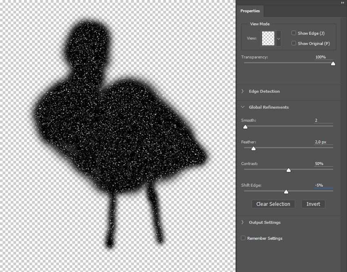Enable the Show Edge (J) checkbox
The image size is (347, 272).
point(294,33)
